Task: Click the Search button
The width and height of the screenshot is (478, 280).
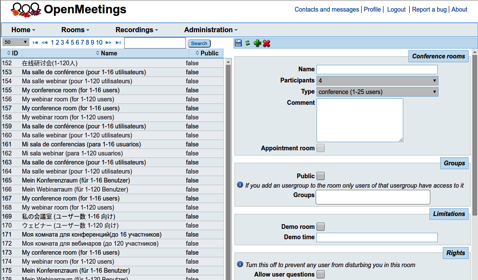Action: [199, 43]
